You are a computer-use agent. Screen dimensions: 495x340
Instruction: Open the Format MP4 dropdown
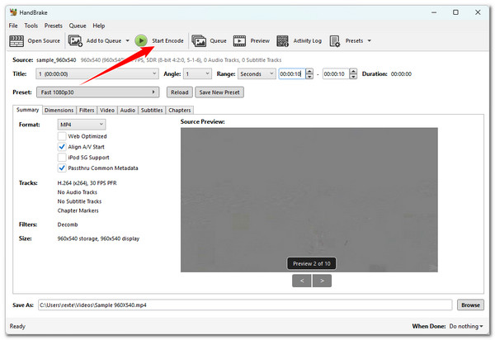click(82, 125)
